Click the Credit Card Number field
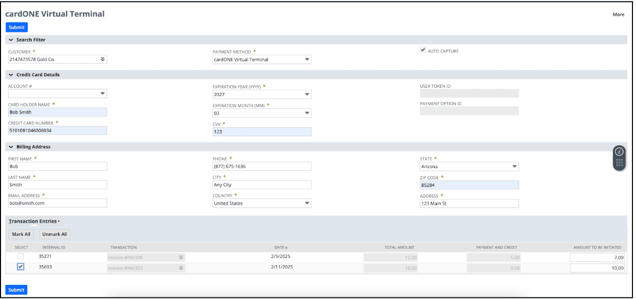This screenshot has width=636, height=299. point(58,130)
